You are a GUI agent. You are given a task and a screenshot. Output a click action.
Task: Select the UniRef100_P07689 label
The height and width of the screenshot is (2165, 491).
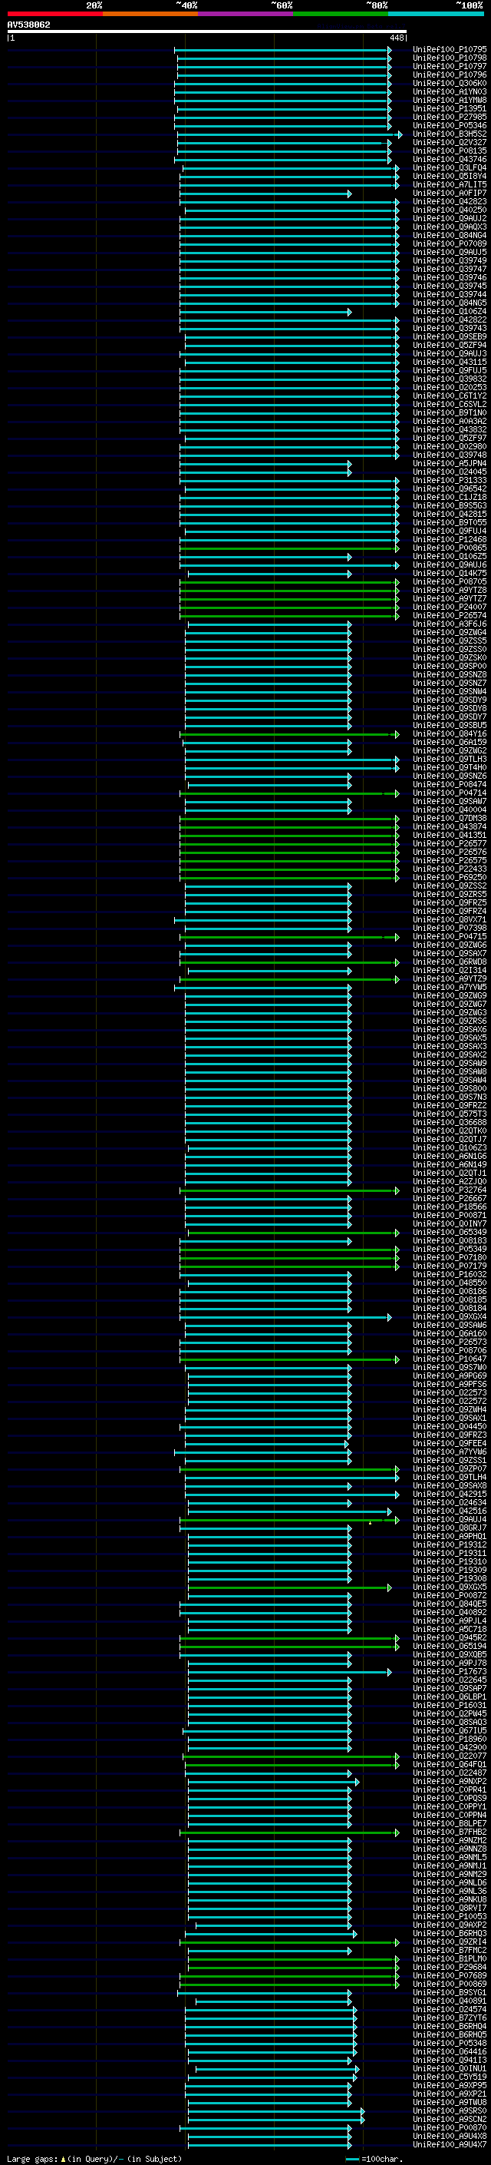[450, 1976]
